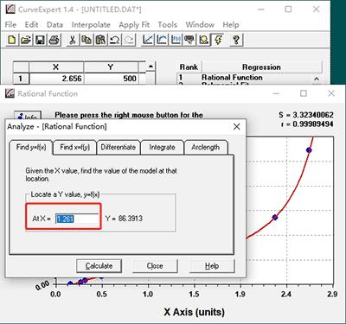
Task: Open the Tools menu
Action: pyautogui.click(x=167, y=25)
